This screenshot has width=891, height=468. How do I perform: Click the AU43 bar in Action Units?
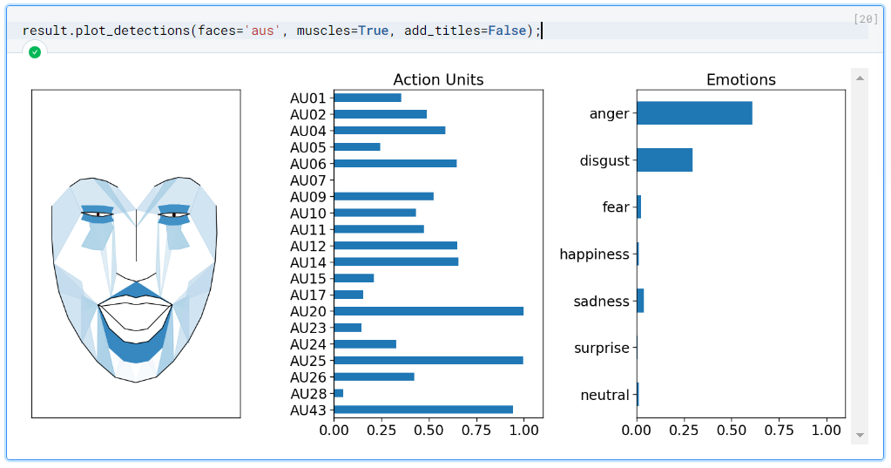[422, 410]
